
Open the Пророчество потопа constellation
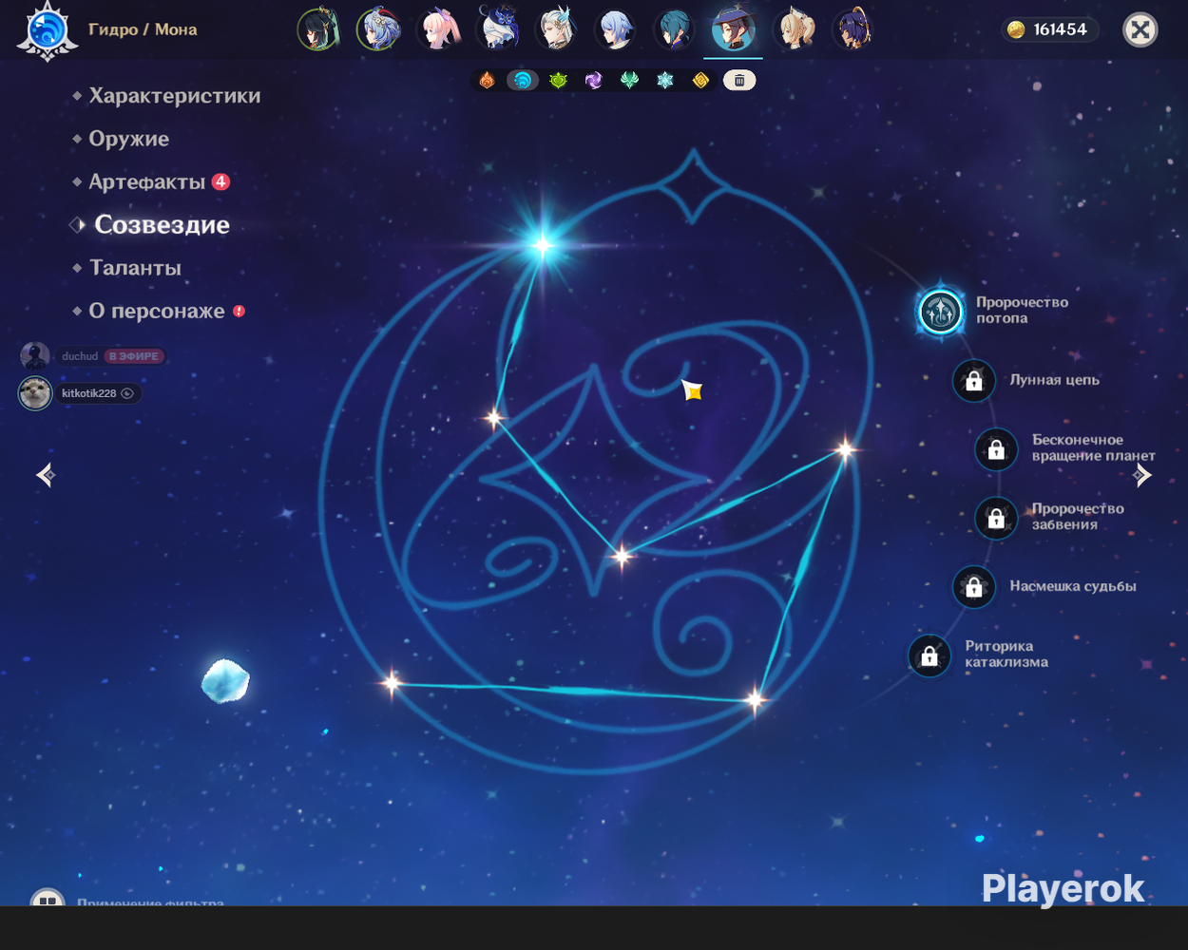(940, 311)
